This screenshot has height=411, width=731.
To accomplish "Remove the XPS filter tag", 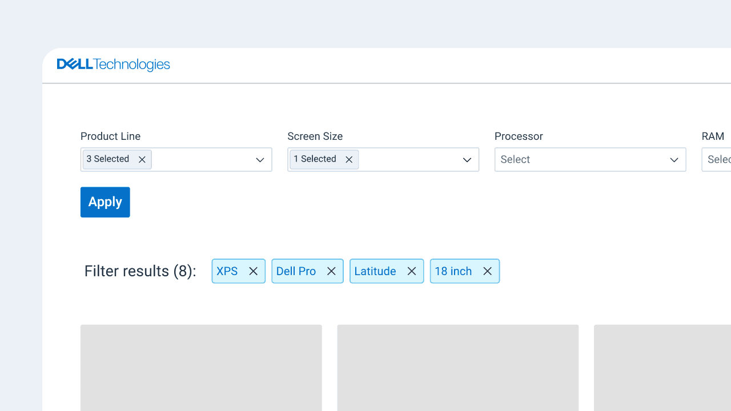I will coord(254,271).
